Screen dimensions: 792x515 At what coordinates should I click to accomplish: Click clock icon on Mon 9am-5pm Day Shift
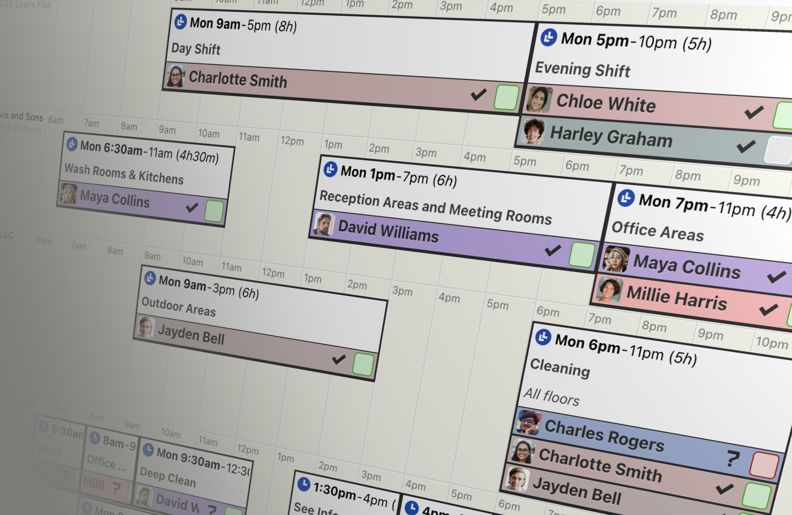pyautogui.click(x=180, y=22)
